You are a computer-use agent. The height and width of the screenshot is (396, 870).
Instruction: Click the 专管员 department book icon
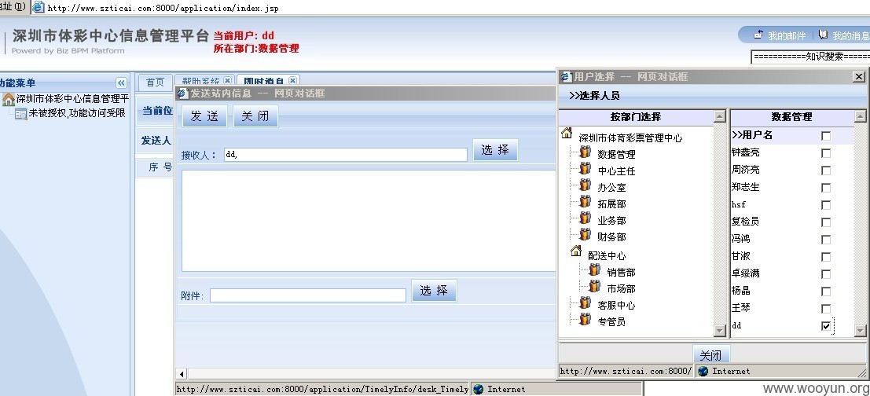585,320
